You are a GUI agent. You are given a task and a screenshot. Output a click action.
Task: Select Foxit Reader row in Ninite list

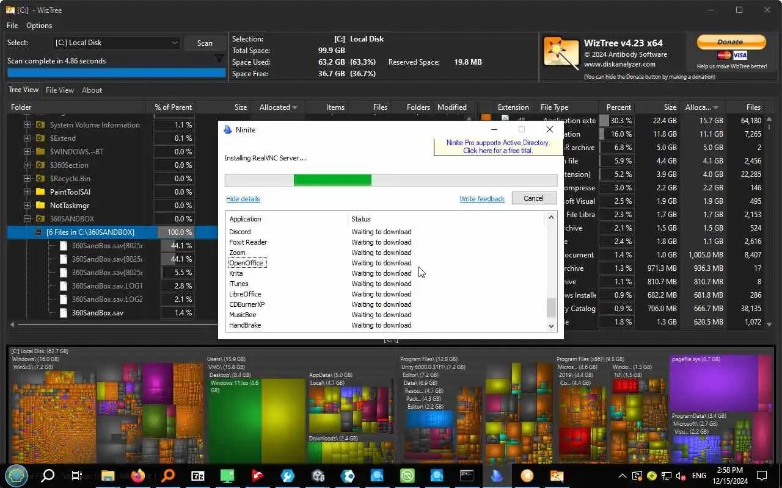(385, 242)
